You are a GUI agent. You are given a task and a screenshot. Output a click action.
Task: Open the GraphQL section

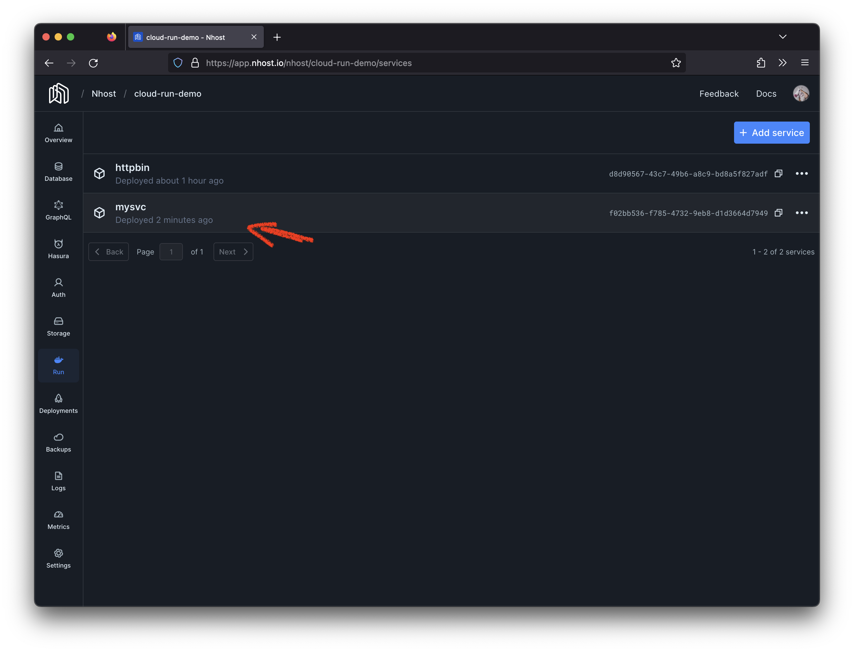click(x=58, y=210)
